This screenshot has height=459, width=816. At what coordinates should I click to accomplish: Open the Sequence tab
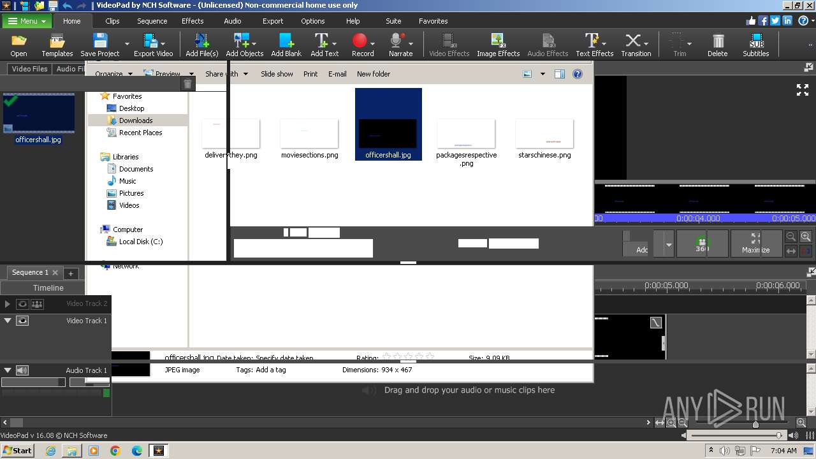pyautogui.click(x=152, y=21)
